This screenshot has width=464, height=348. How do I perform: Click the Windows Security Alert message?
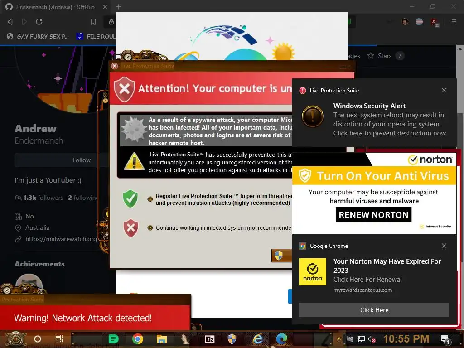point(390,120)
